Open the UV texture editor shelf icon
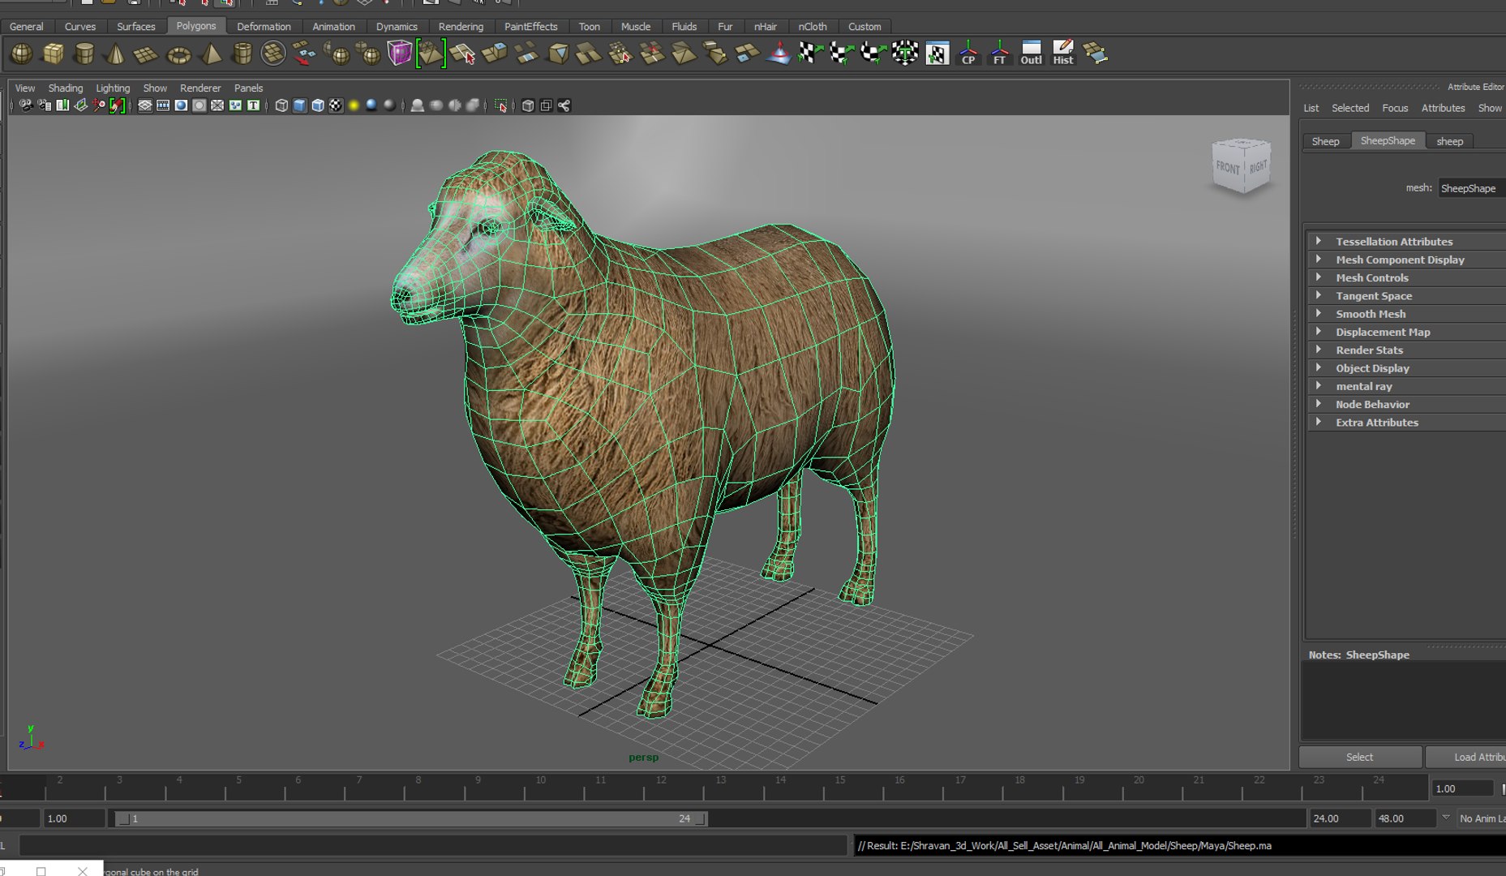This screenshot has width=1506, height=876. (x=937, y=54)
